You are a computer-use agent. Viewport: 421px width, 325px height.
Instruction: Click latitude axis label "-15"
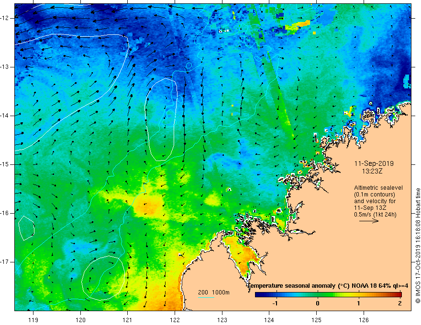coord(5,164)
